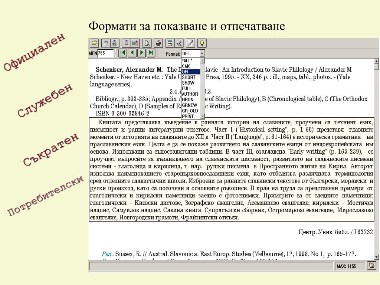Click the 'Съкратен' slanted label

51,149
